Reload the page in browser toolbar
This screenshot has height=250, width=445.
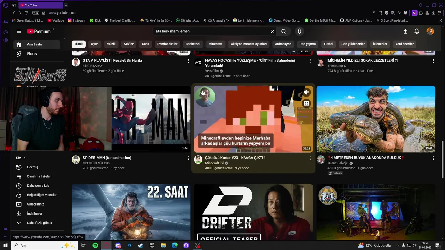pyautogui.click(x=26, y=13)
